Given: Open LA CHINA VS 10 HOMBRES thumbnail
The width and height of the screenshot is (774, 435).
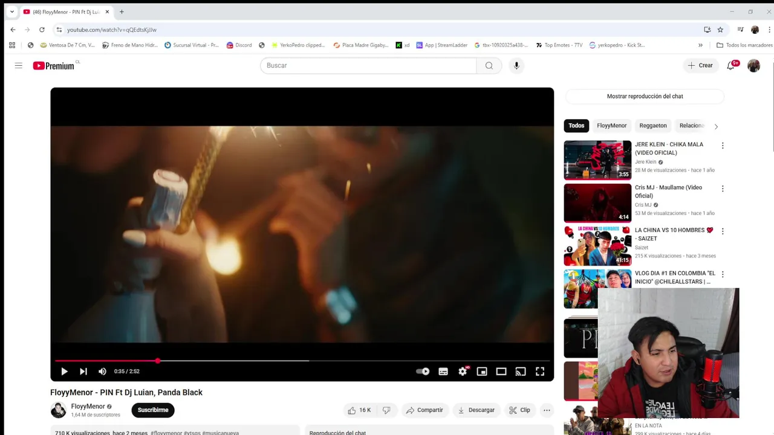Looking at the screenshot, I should pos(597,246).
